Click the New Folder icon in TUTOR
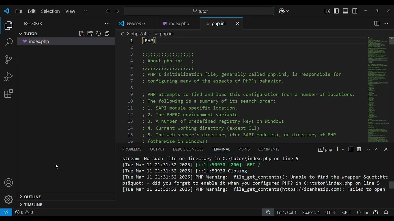This screenshot has height=221, width=394. (x=90, y=34)
